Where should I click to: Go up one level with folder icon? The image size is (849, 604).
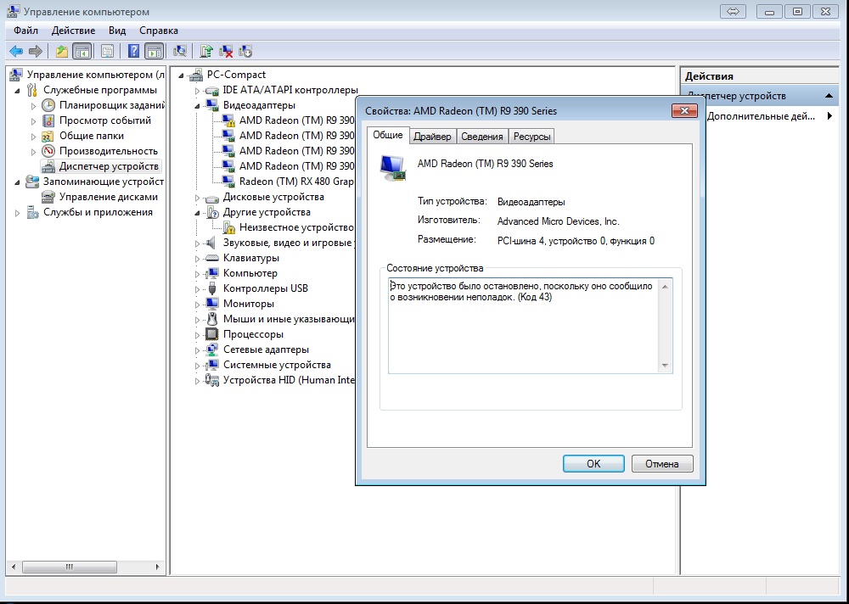click(x=62, y=52)
